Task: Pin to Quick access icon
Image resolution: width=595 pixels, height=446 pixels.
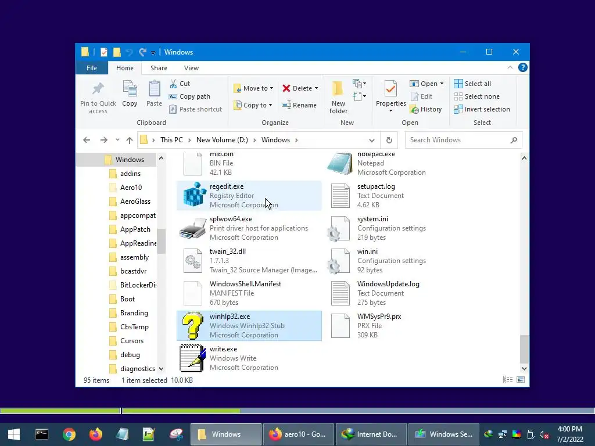Action: click(x=98, y=89)
